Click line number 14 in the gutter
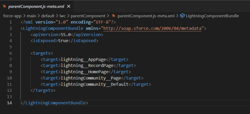Image resolution: width=250 pixels, height=114 pixels. [9, 103]
